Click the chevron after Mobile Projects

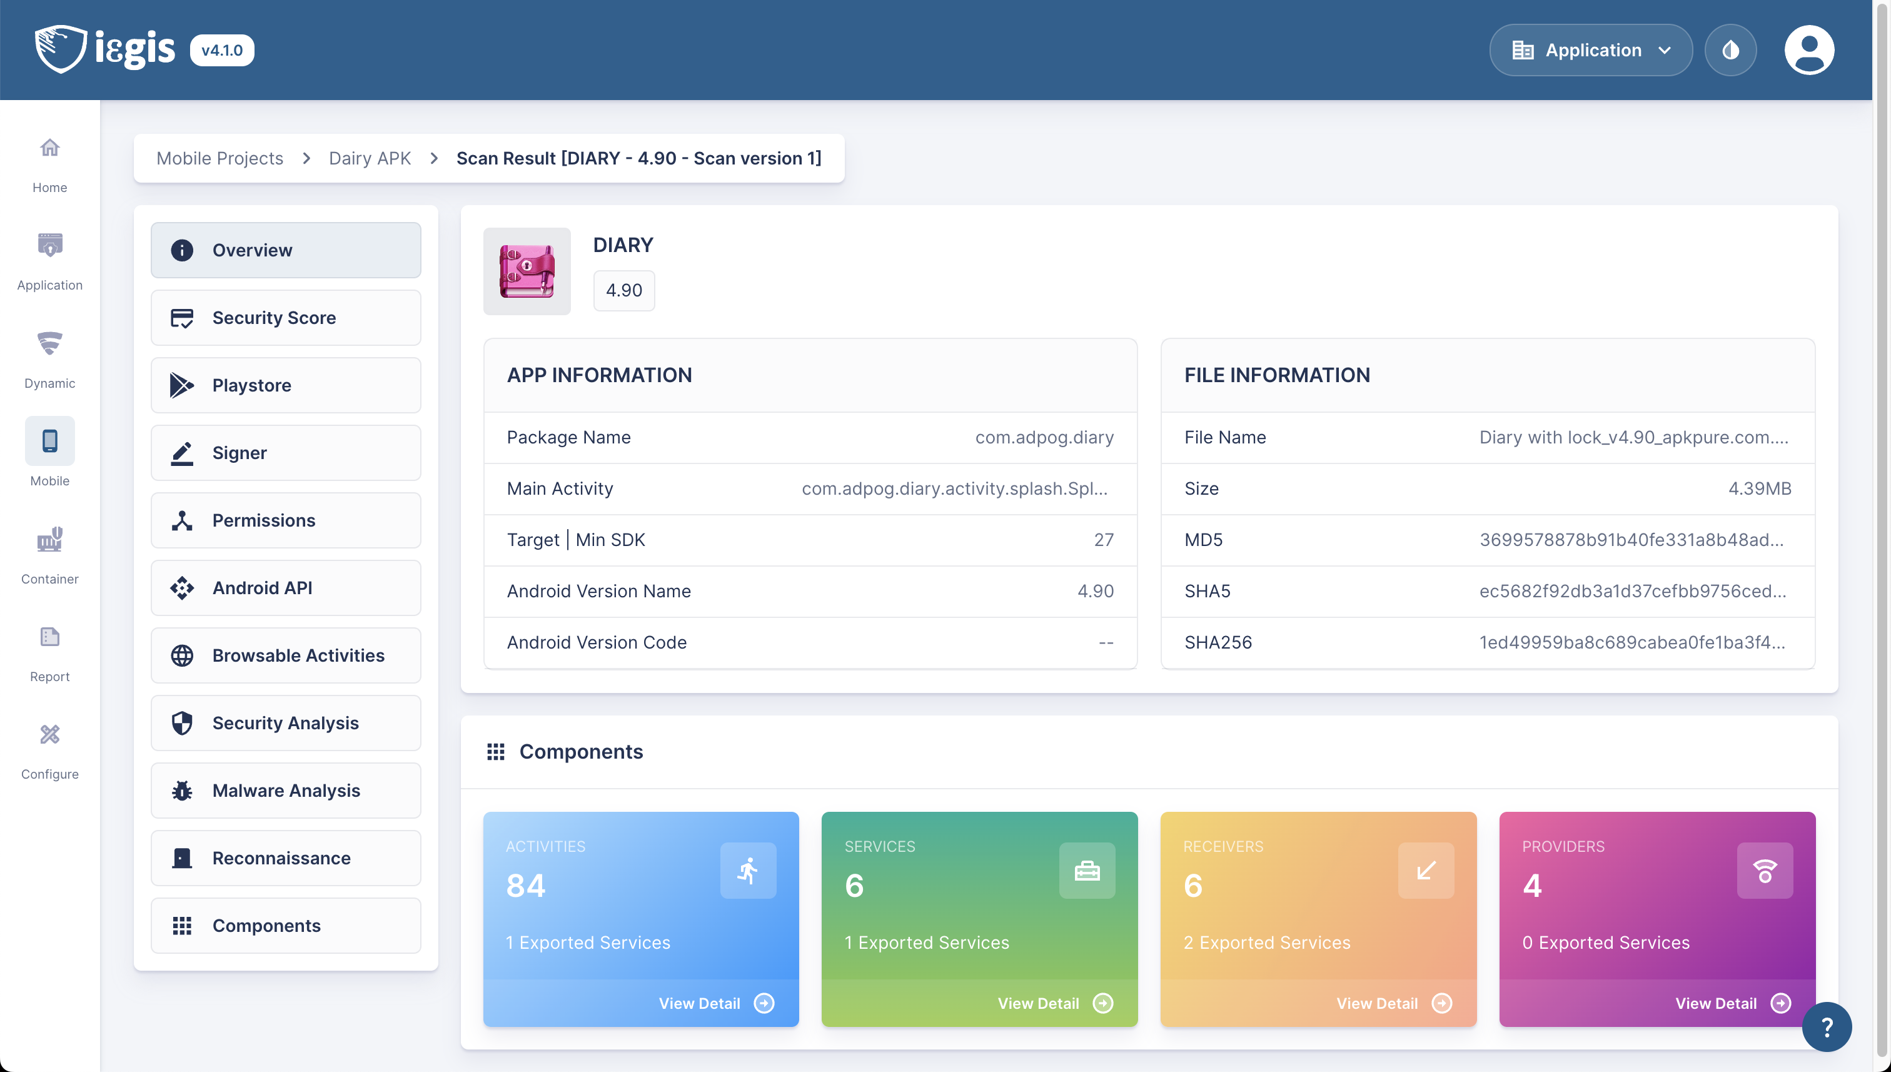pyautogui.click(x=306, y=158)
